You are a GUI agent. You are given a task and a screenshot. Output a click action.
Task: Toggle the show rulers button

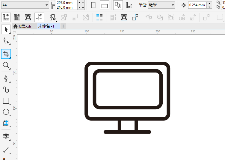(x=6, y=18)
